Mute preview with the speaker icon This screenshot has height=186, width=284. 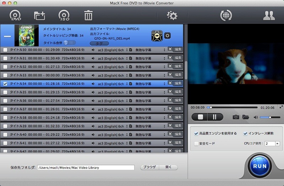point(255,117)
